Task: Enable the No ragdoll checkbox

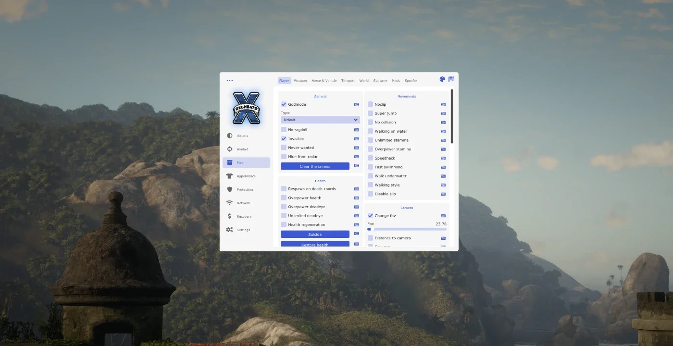Action: [284, 130]
